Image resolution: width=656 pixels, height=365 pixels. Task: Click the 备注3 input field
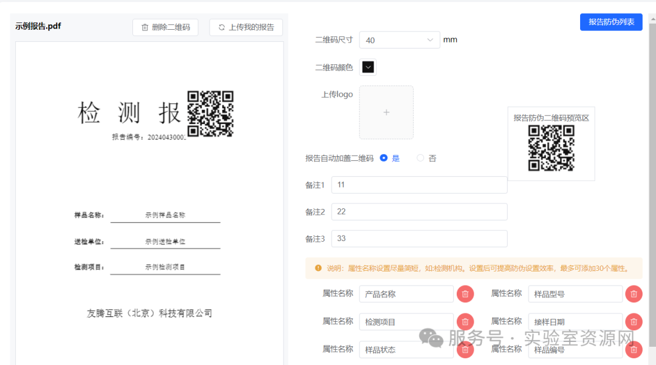(419, 238)
